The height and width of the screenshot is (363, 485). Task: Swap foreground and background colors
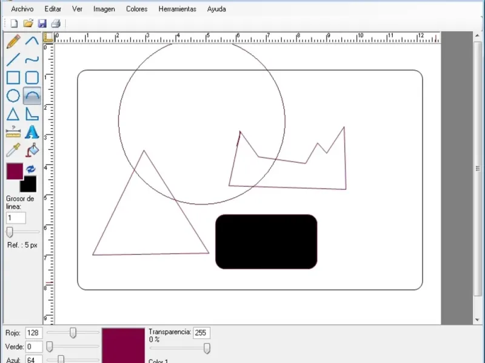point(31,169)
